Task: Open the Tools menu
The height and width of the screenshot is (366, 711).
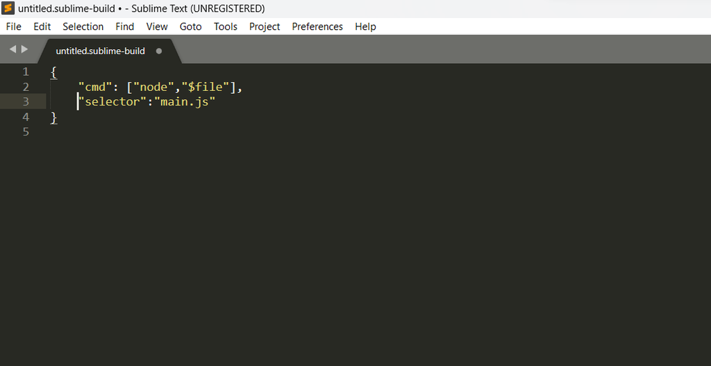Action: [226, 27]
